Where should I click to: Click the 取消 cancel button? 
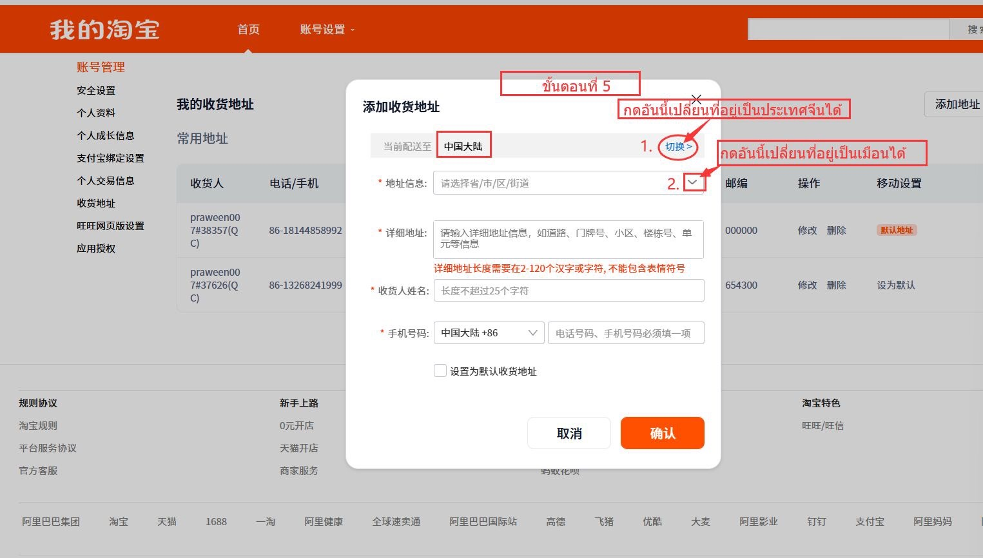click(569, 433)
